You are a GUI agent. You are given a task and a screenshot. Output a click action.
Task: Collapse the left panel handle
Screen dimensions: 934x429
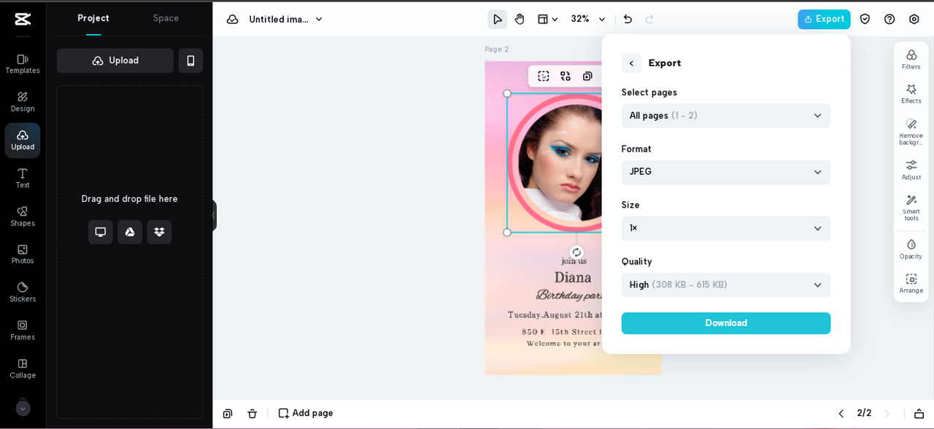[x=214, y=215]
